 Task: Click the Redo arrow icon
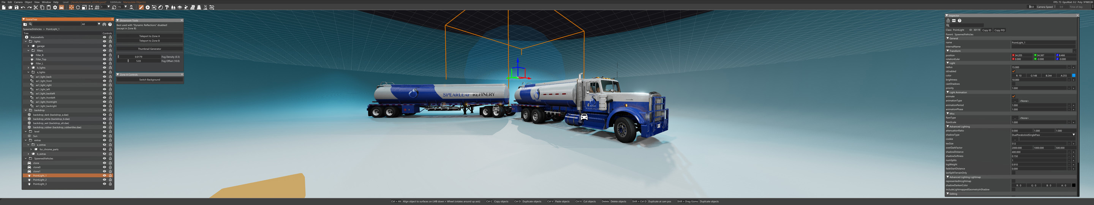pos(29,7)
